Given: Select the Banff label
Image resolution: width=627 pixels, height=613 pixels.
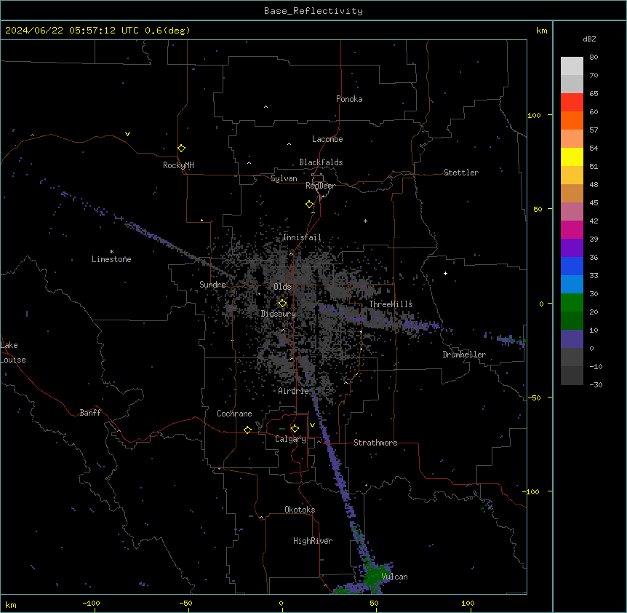Looking at the screenshot, I should tap(90, 413).
